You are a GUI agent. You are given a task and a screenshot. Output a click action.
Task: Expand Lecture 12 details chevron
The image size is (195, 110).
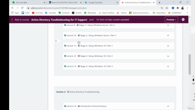pyautogui.click(x=168, y=56)
